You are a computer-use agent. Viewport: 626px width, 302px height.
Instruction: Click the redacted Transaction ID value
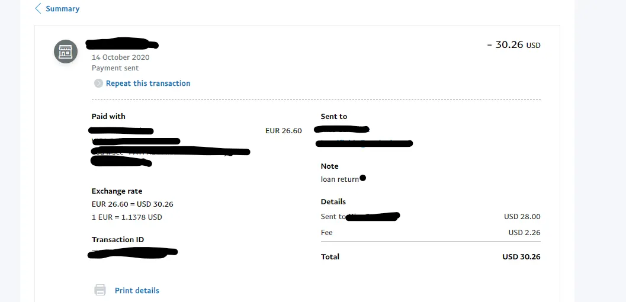(x=133, y=253)
